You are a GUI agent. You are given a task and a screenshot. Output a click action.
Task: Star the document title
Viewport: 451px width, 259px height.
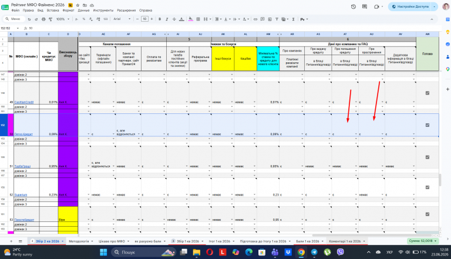coord(78,5)
